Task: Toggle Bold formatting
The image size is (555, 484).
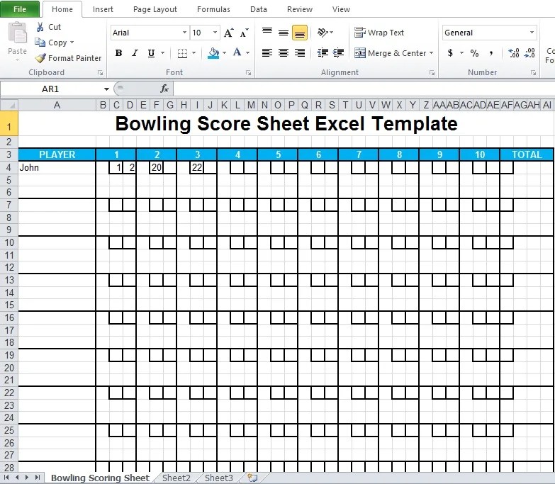Action: tap(118, 53)
